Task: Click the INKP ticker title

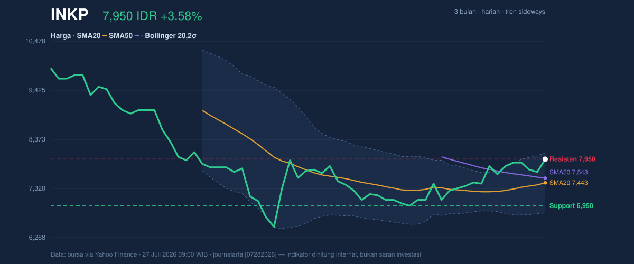Action: pyautogui.click(x=69, y=15)
